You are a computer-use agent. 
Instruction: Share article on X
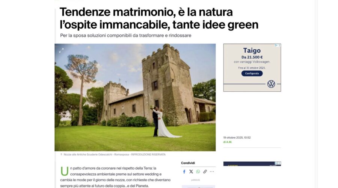coord(191,171)
